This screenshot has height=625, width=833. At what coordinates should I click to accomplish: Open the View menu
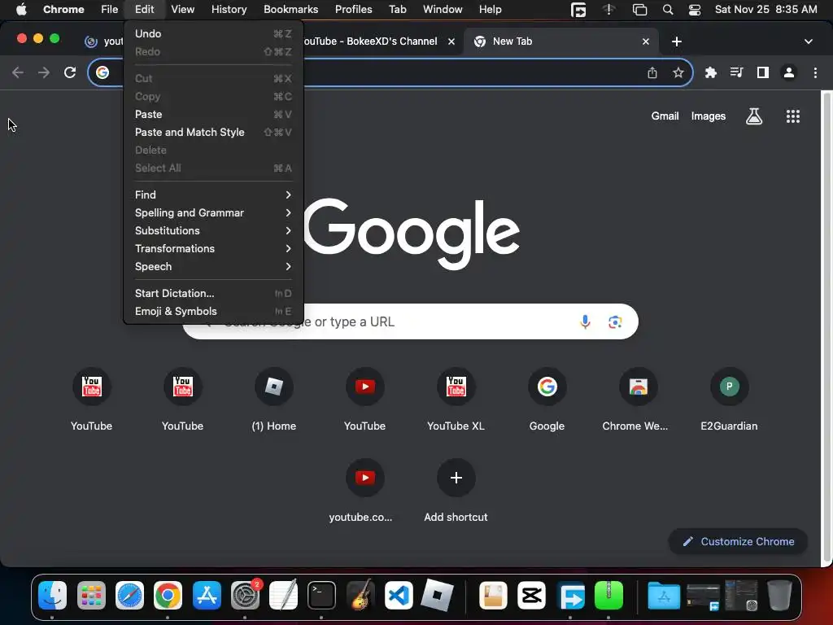(x=183, y=9)
